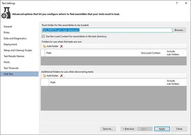This screenshot has width=191, height=135.
Task: Toggle Use the Load Context checkbox
Action: [43, 36]
